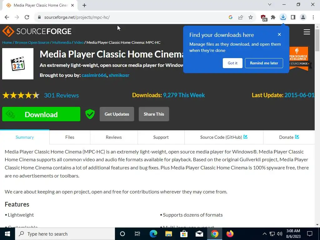
Task: Click the page vertical scrollbar thumb
Action: 317,40
